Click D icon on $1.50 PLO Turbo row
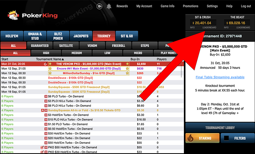 [x=46, y=124]
